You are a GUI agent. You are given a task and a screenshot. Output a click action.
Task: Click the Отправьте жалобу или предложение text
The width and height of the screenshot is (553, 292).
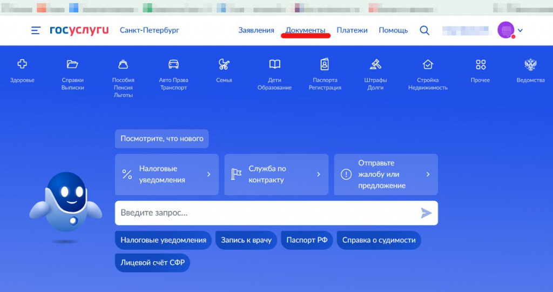[x=382, y=175]
